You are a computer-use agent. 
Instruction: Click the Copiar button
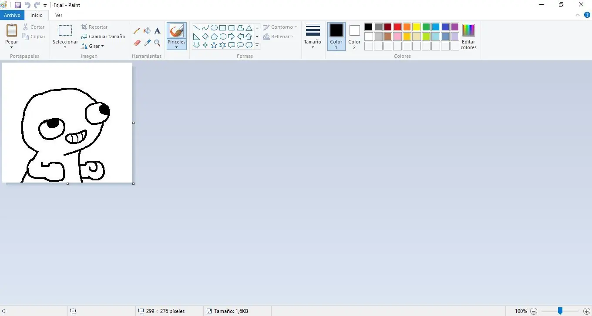click(34, 37)
